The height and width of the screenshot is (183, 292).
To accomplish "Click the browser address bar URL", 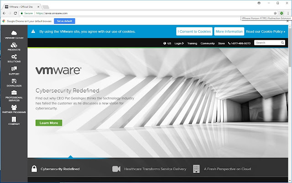I will (52, 13).
